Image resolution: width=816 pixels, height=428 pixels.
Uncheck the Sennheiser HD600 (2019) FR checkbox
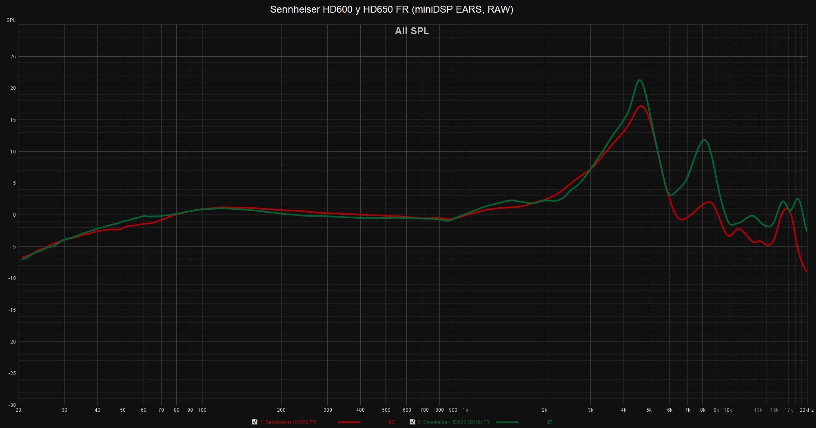pos(412,422)
